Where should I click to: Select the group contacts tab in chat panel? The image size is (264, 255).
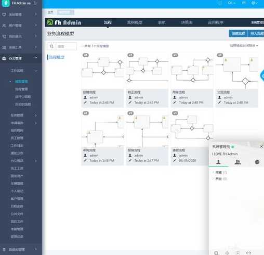(x=237, y=162)
